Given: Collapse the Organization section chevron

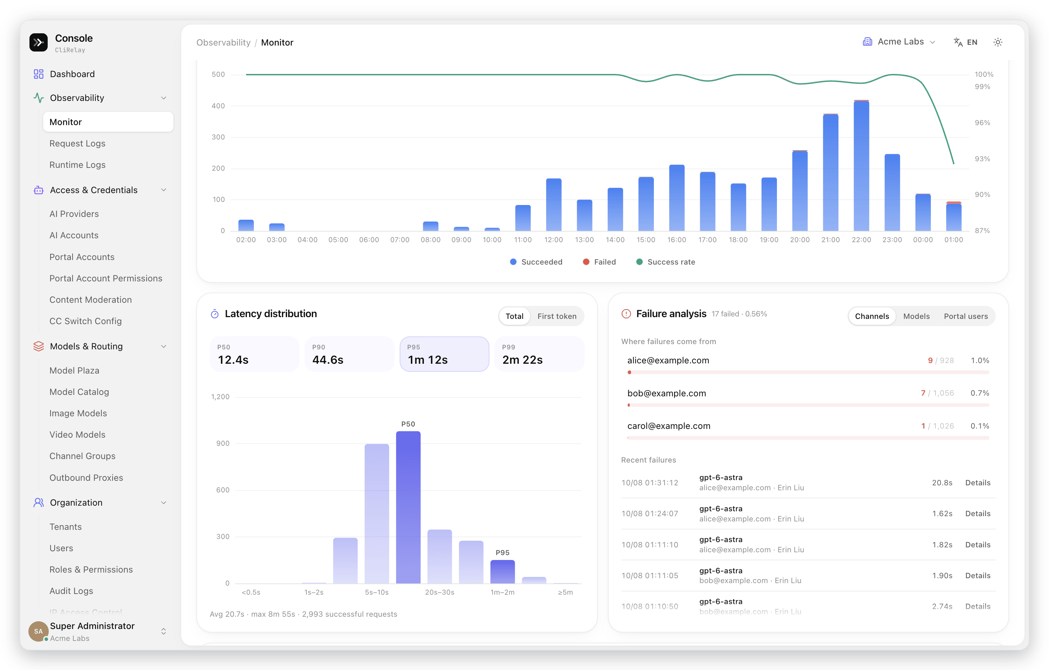Looking at the screenshot, I should 164,503.
